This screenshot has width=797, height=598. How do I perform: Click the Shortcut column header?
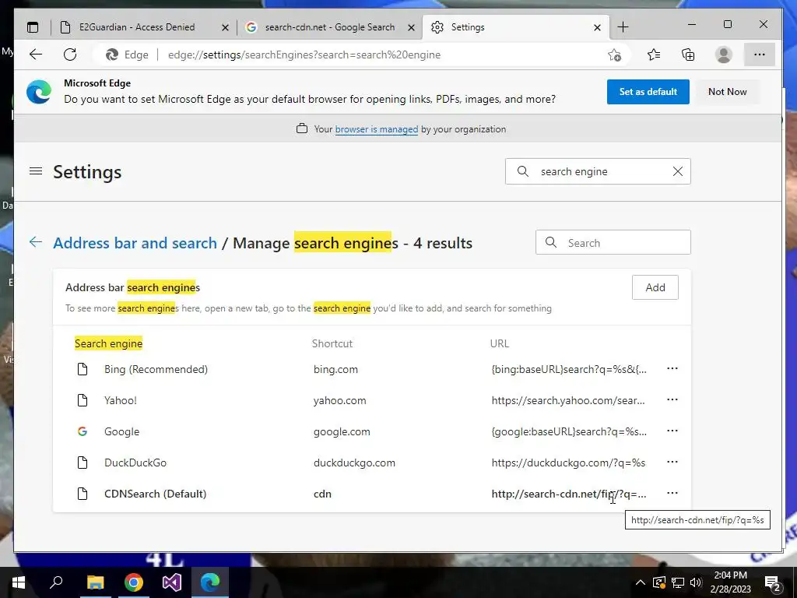(332, 343)
